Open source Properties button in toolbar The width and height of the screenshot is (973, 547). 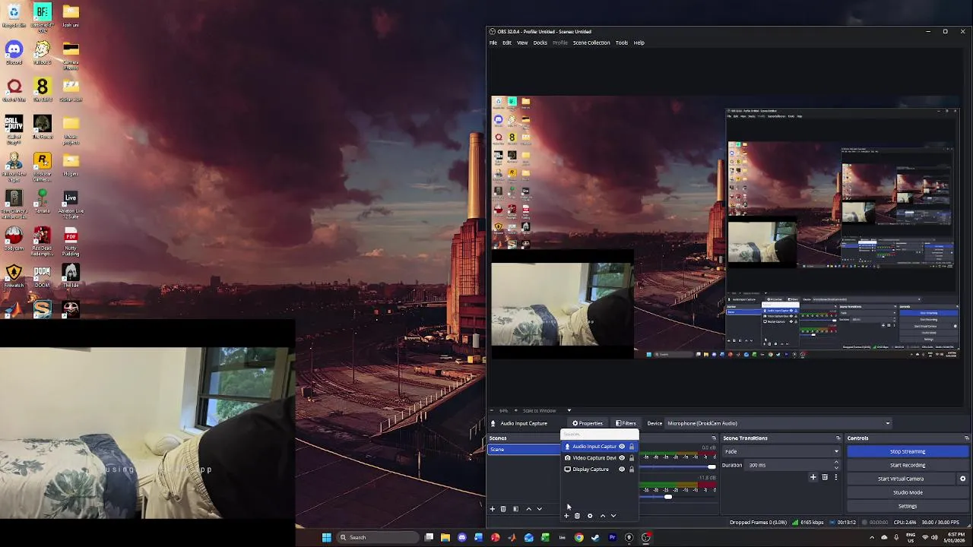point(588,423)
